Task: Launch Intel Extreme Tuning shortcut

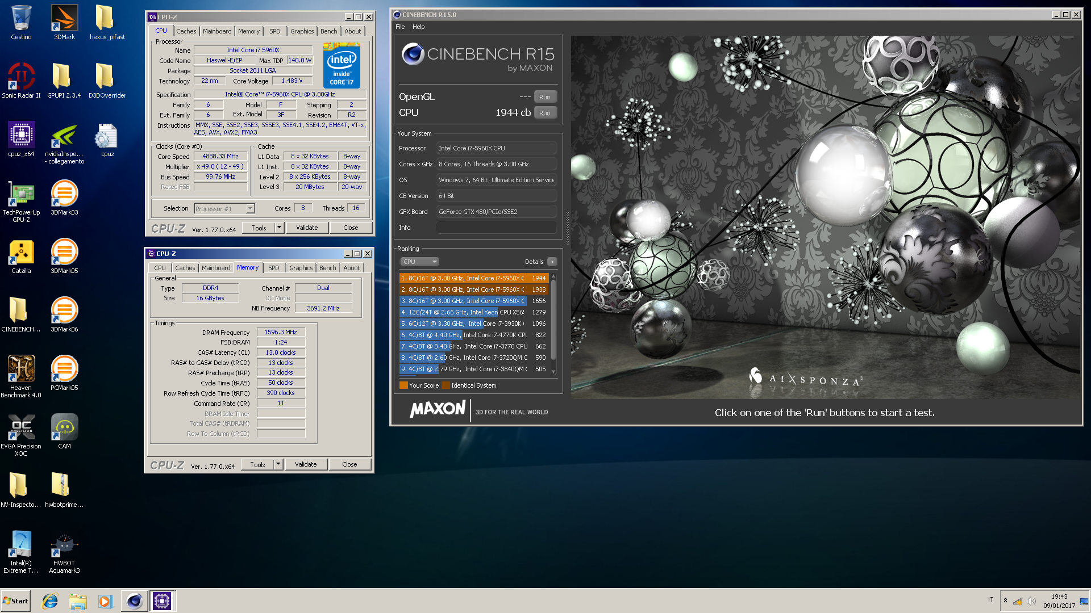Action: 21,552
